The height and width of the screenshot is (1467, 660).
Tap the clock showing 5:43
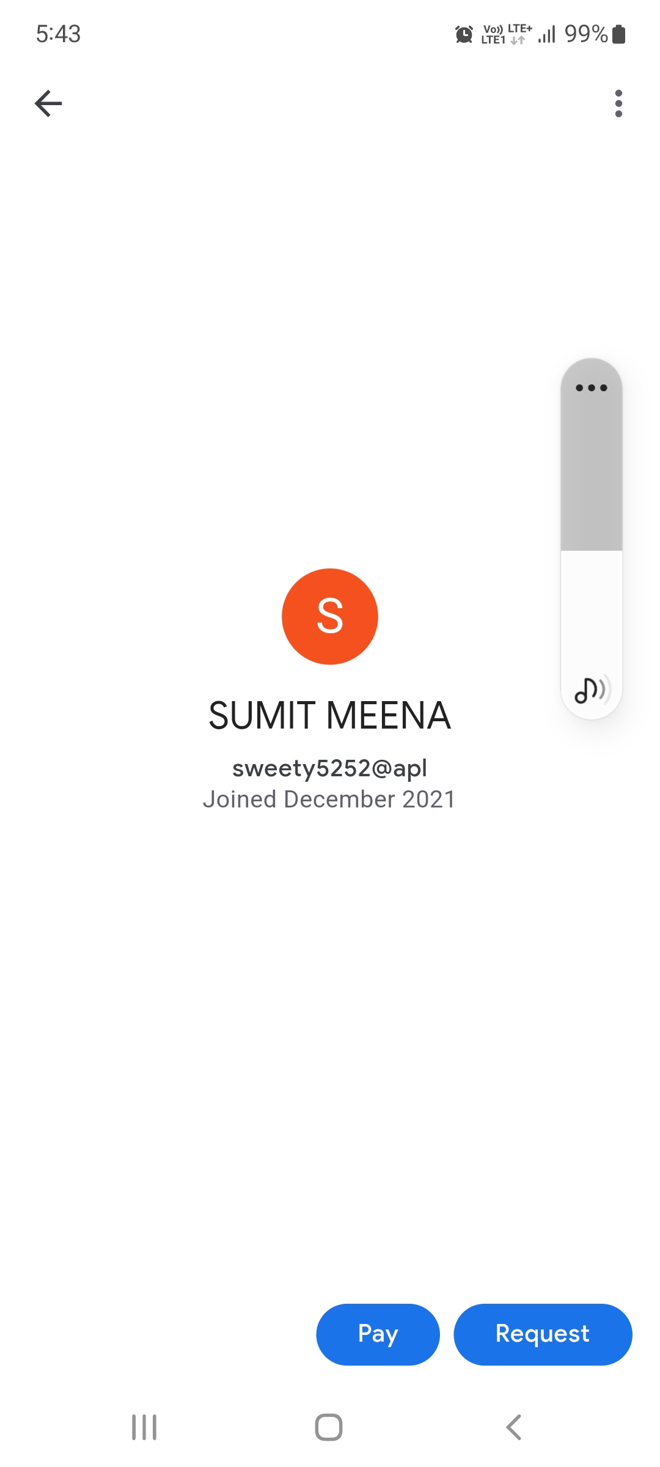click(x=58, y=34)
